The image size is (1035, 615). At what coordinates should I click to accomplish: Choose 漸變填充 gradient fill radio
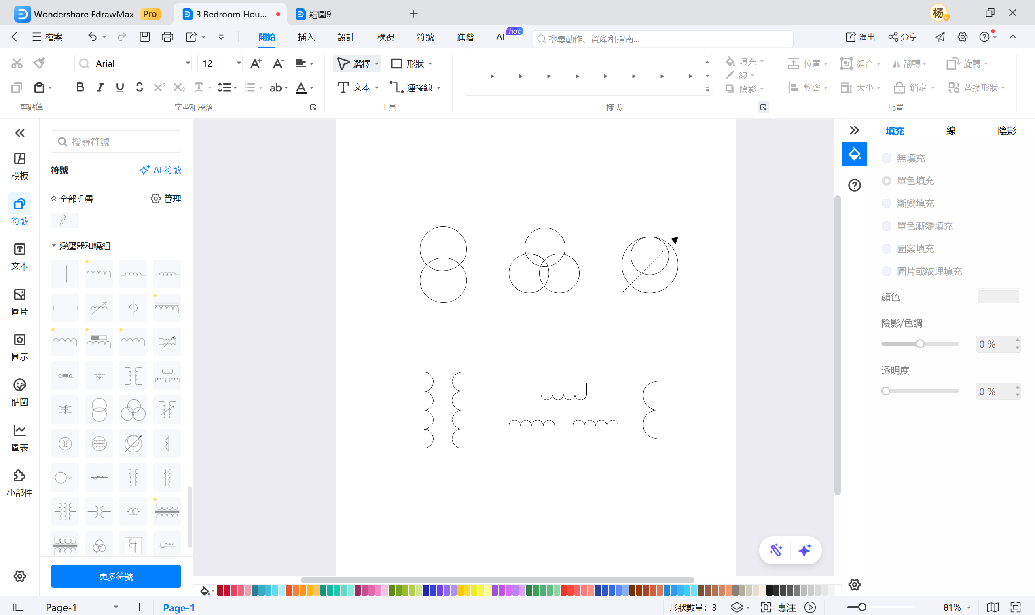(x=886, y=203)
